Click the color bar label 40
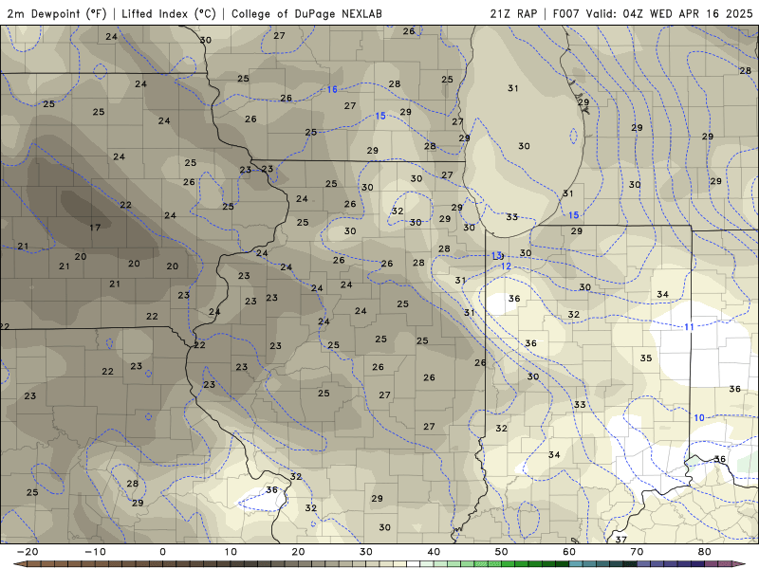This screenshot has width=759, height=569. [434, 552]
